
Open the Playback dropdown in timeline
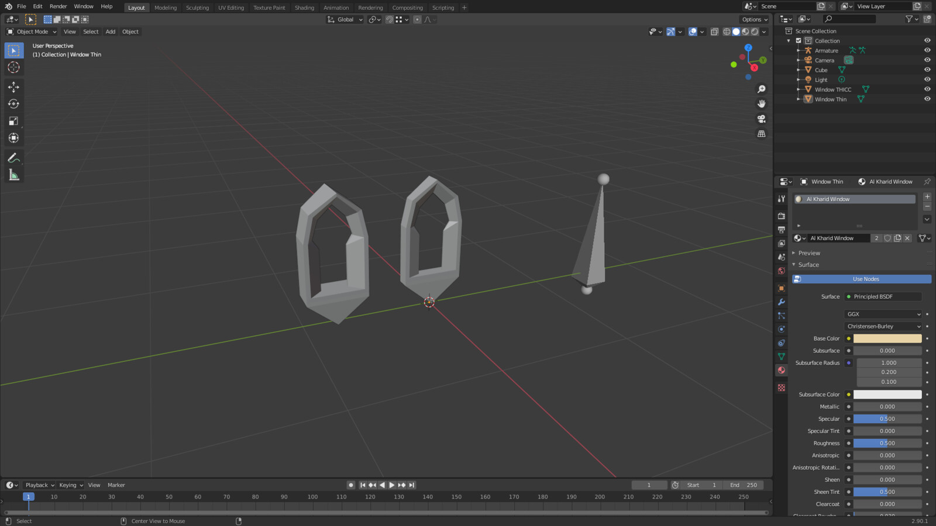click(x=39, y=485)
